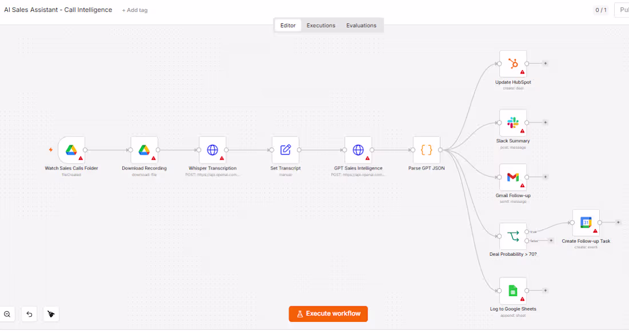Click the workflow title AI Sales Assistant
This screenshot has height=331, width=629.
[58, 10]
